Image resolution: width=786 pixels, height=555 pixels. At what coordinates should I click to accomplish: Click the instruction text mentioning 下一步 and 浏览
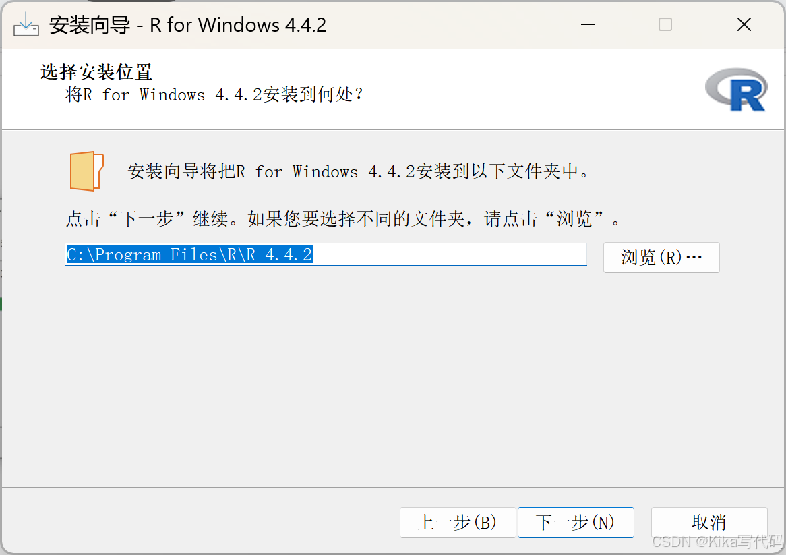(343, 219)
